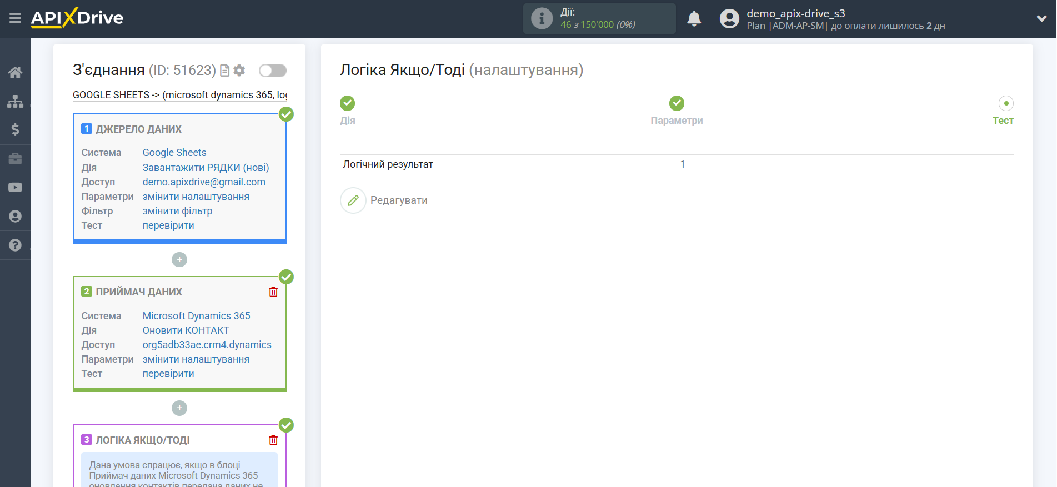Image resolution: width=1057 pixels, height=487 pixels.
Task: Click the Логічний результат row label
Action: pos(388,164)
